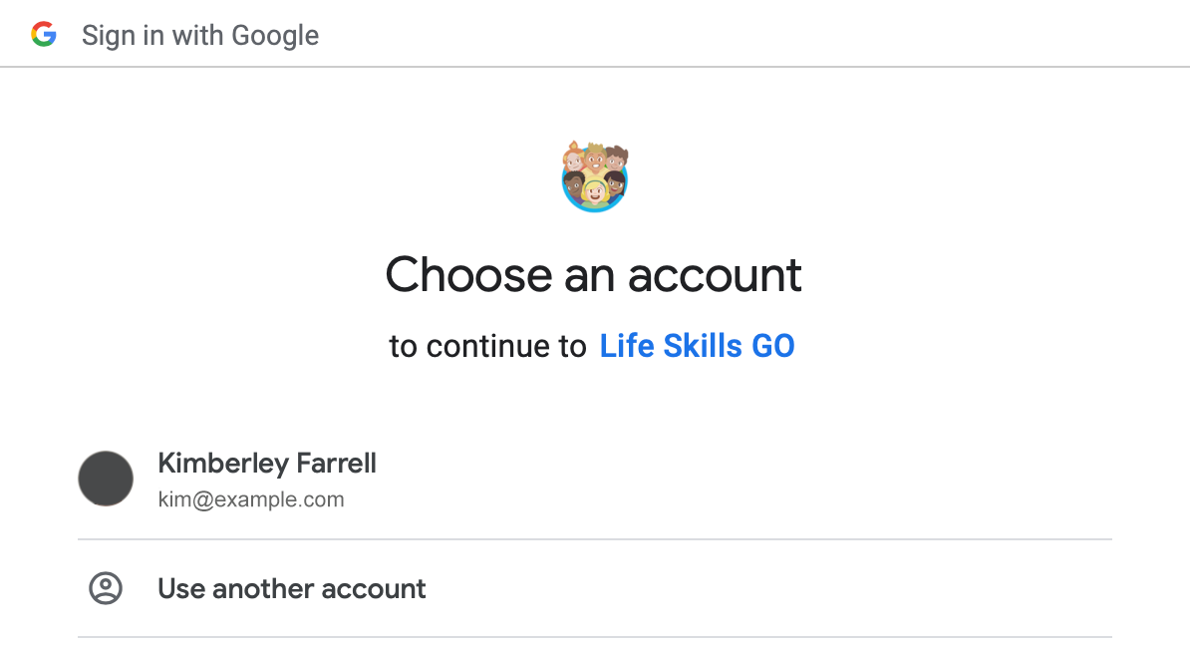
Task: Click the kim@example.com email address
Action: point(251,499)
